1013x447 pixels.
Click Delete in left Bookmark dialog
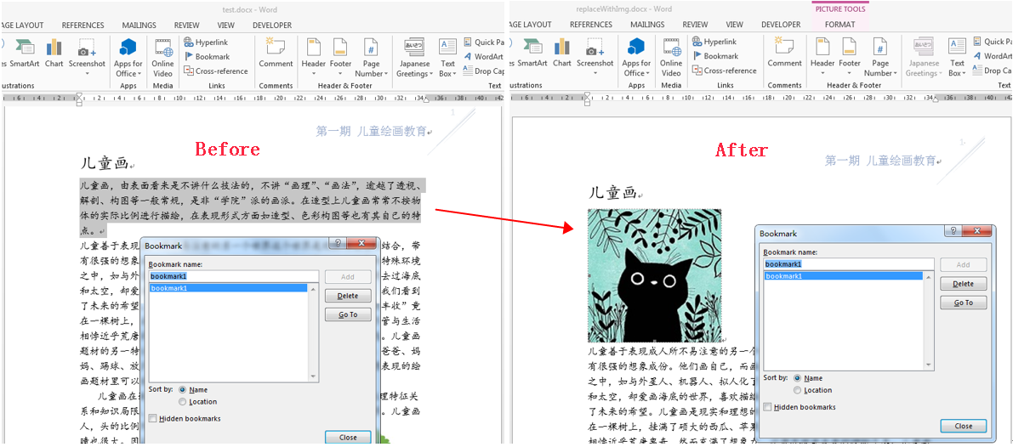pyautogui.click(x=348, y=296)
